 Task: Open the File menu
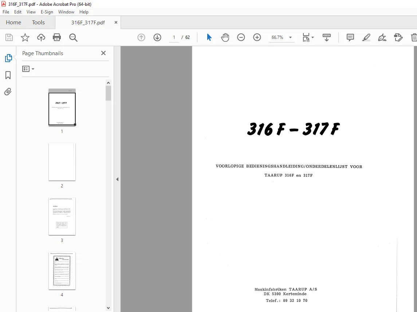pos(6,12)
